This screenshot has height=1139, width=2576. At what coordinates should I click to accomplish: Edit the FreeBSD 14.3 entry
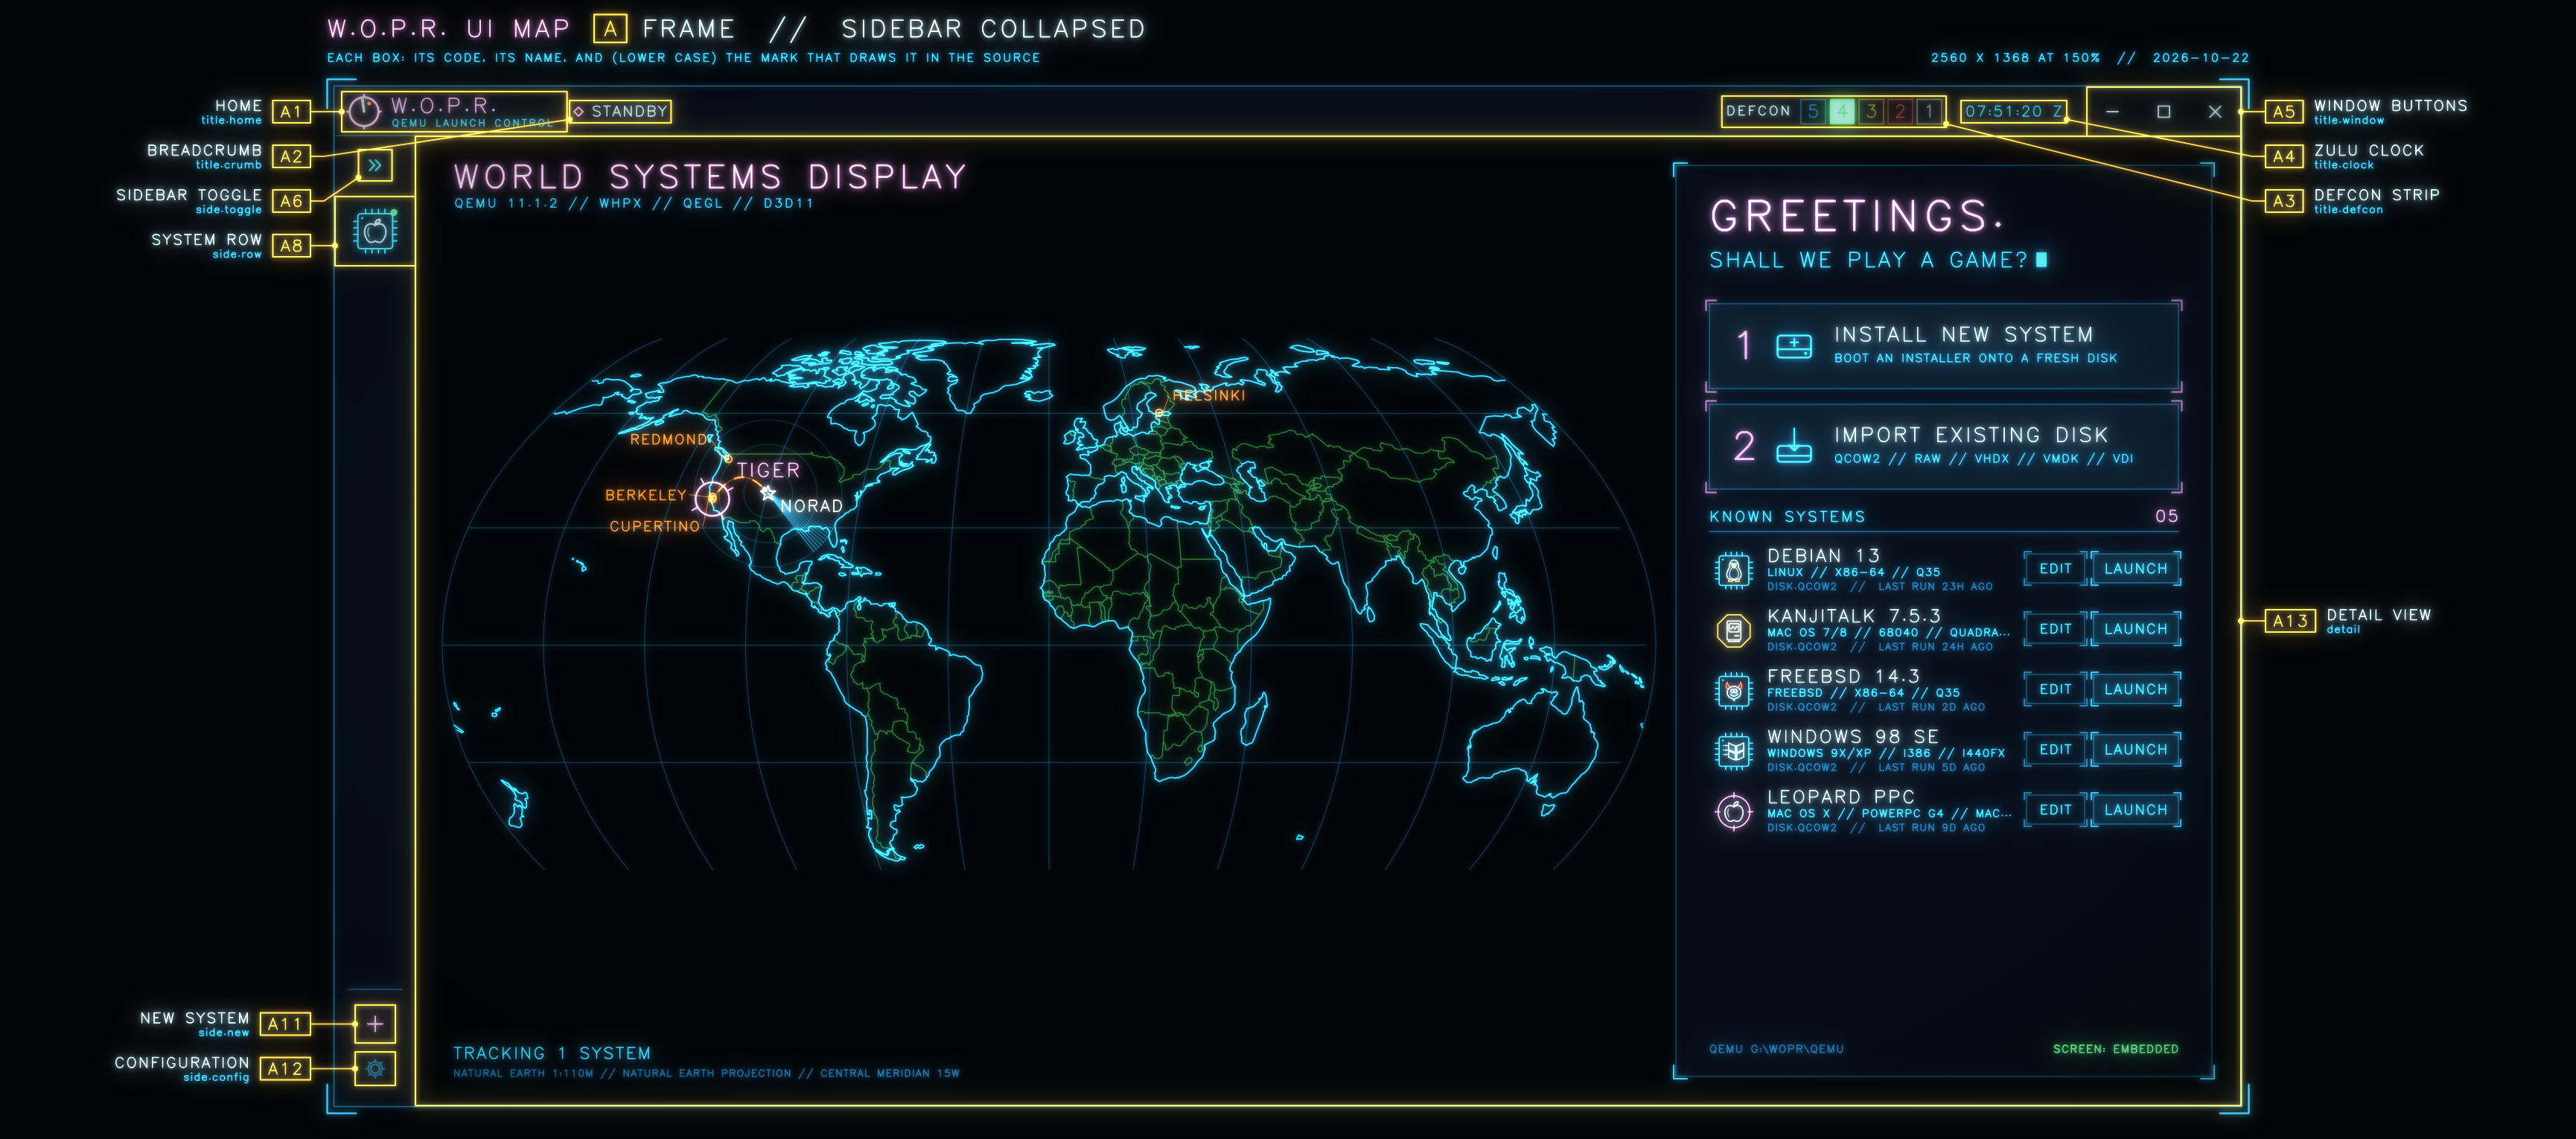pos(2055,689)
